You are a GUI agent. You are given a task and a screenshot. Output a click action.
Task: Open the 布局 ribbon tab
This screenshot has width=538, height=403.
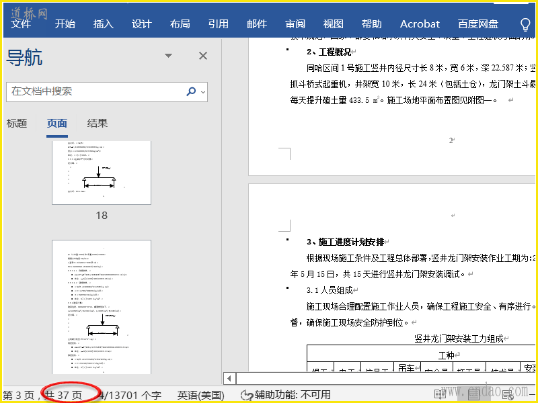pos(180,24)
